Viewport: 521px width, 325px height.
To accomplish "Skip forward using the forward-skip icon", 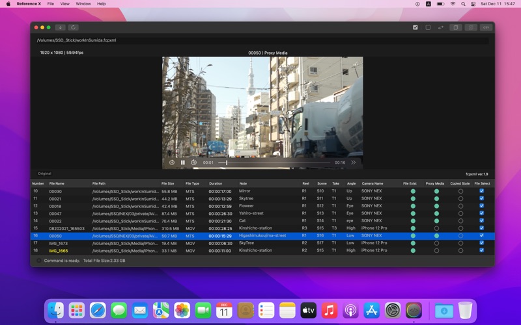I will [x=193, y=162].
